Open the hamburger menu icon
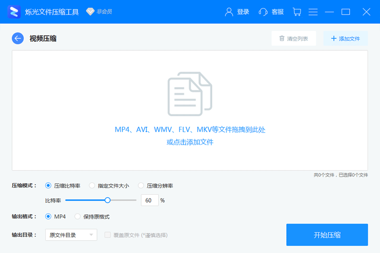 313,11
